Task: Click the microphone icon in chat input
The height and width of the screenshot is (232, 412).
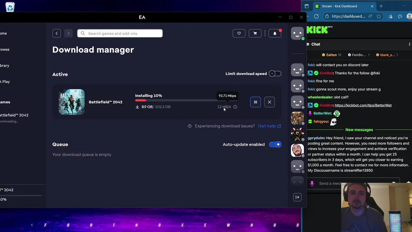Action: point(312,183)
